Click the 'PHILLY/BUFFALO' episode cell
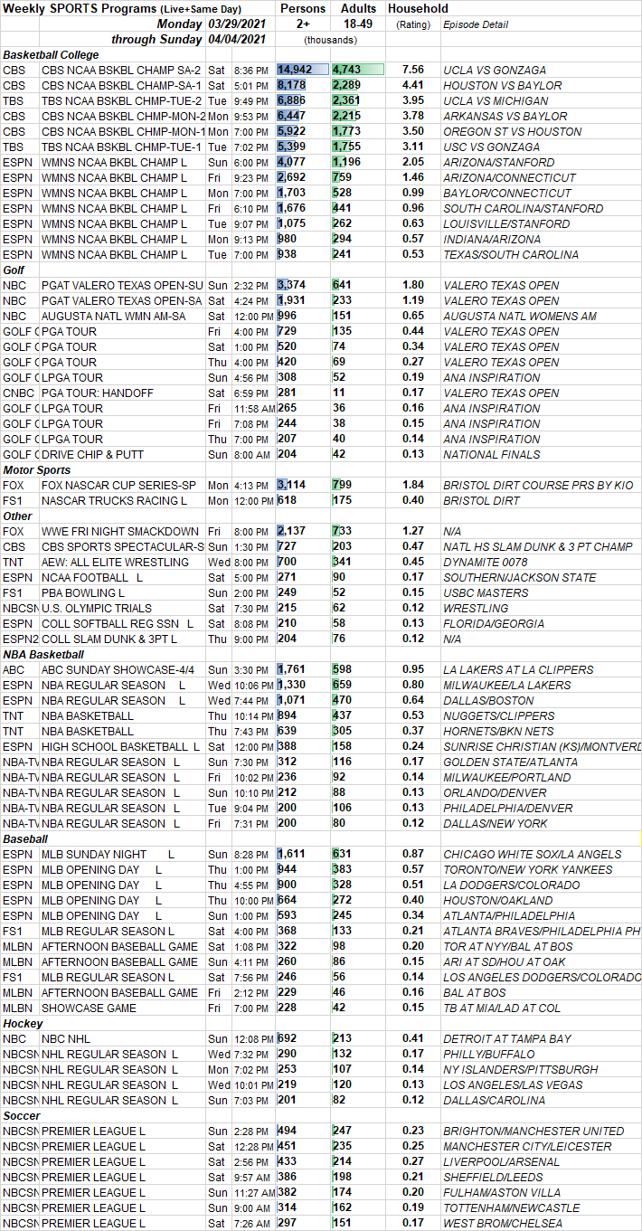The height and width of the screenshot is (1231, 642). [x=489, y=1054]
